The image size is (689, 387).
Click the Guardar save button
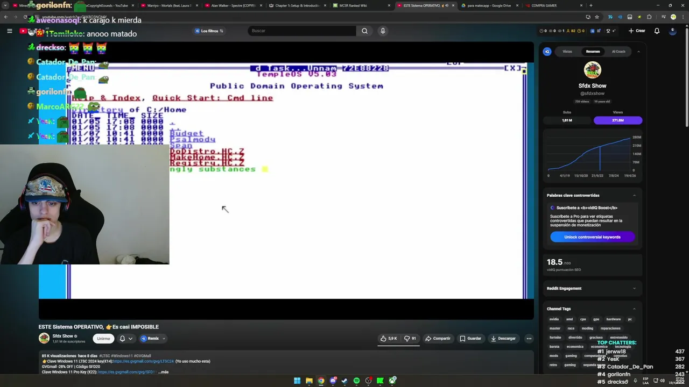tap(470, 339)
